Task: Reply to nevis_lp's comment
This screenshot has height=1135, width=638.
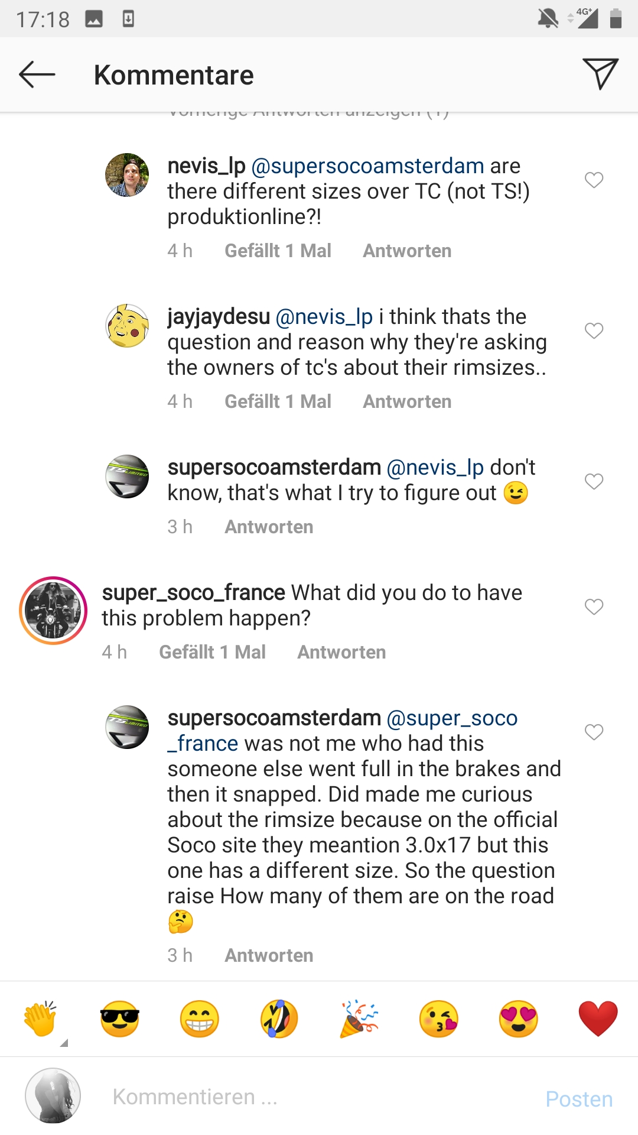Action: pyautogui.click(x=407, y=251)
